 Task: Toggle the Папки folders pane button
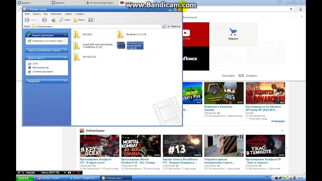[79, 20]
